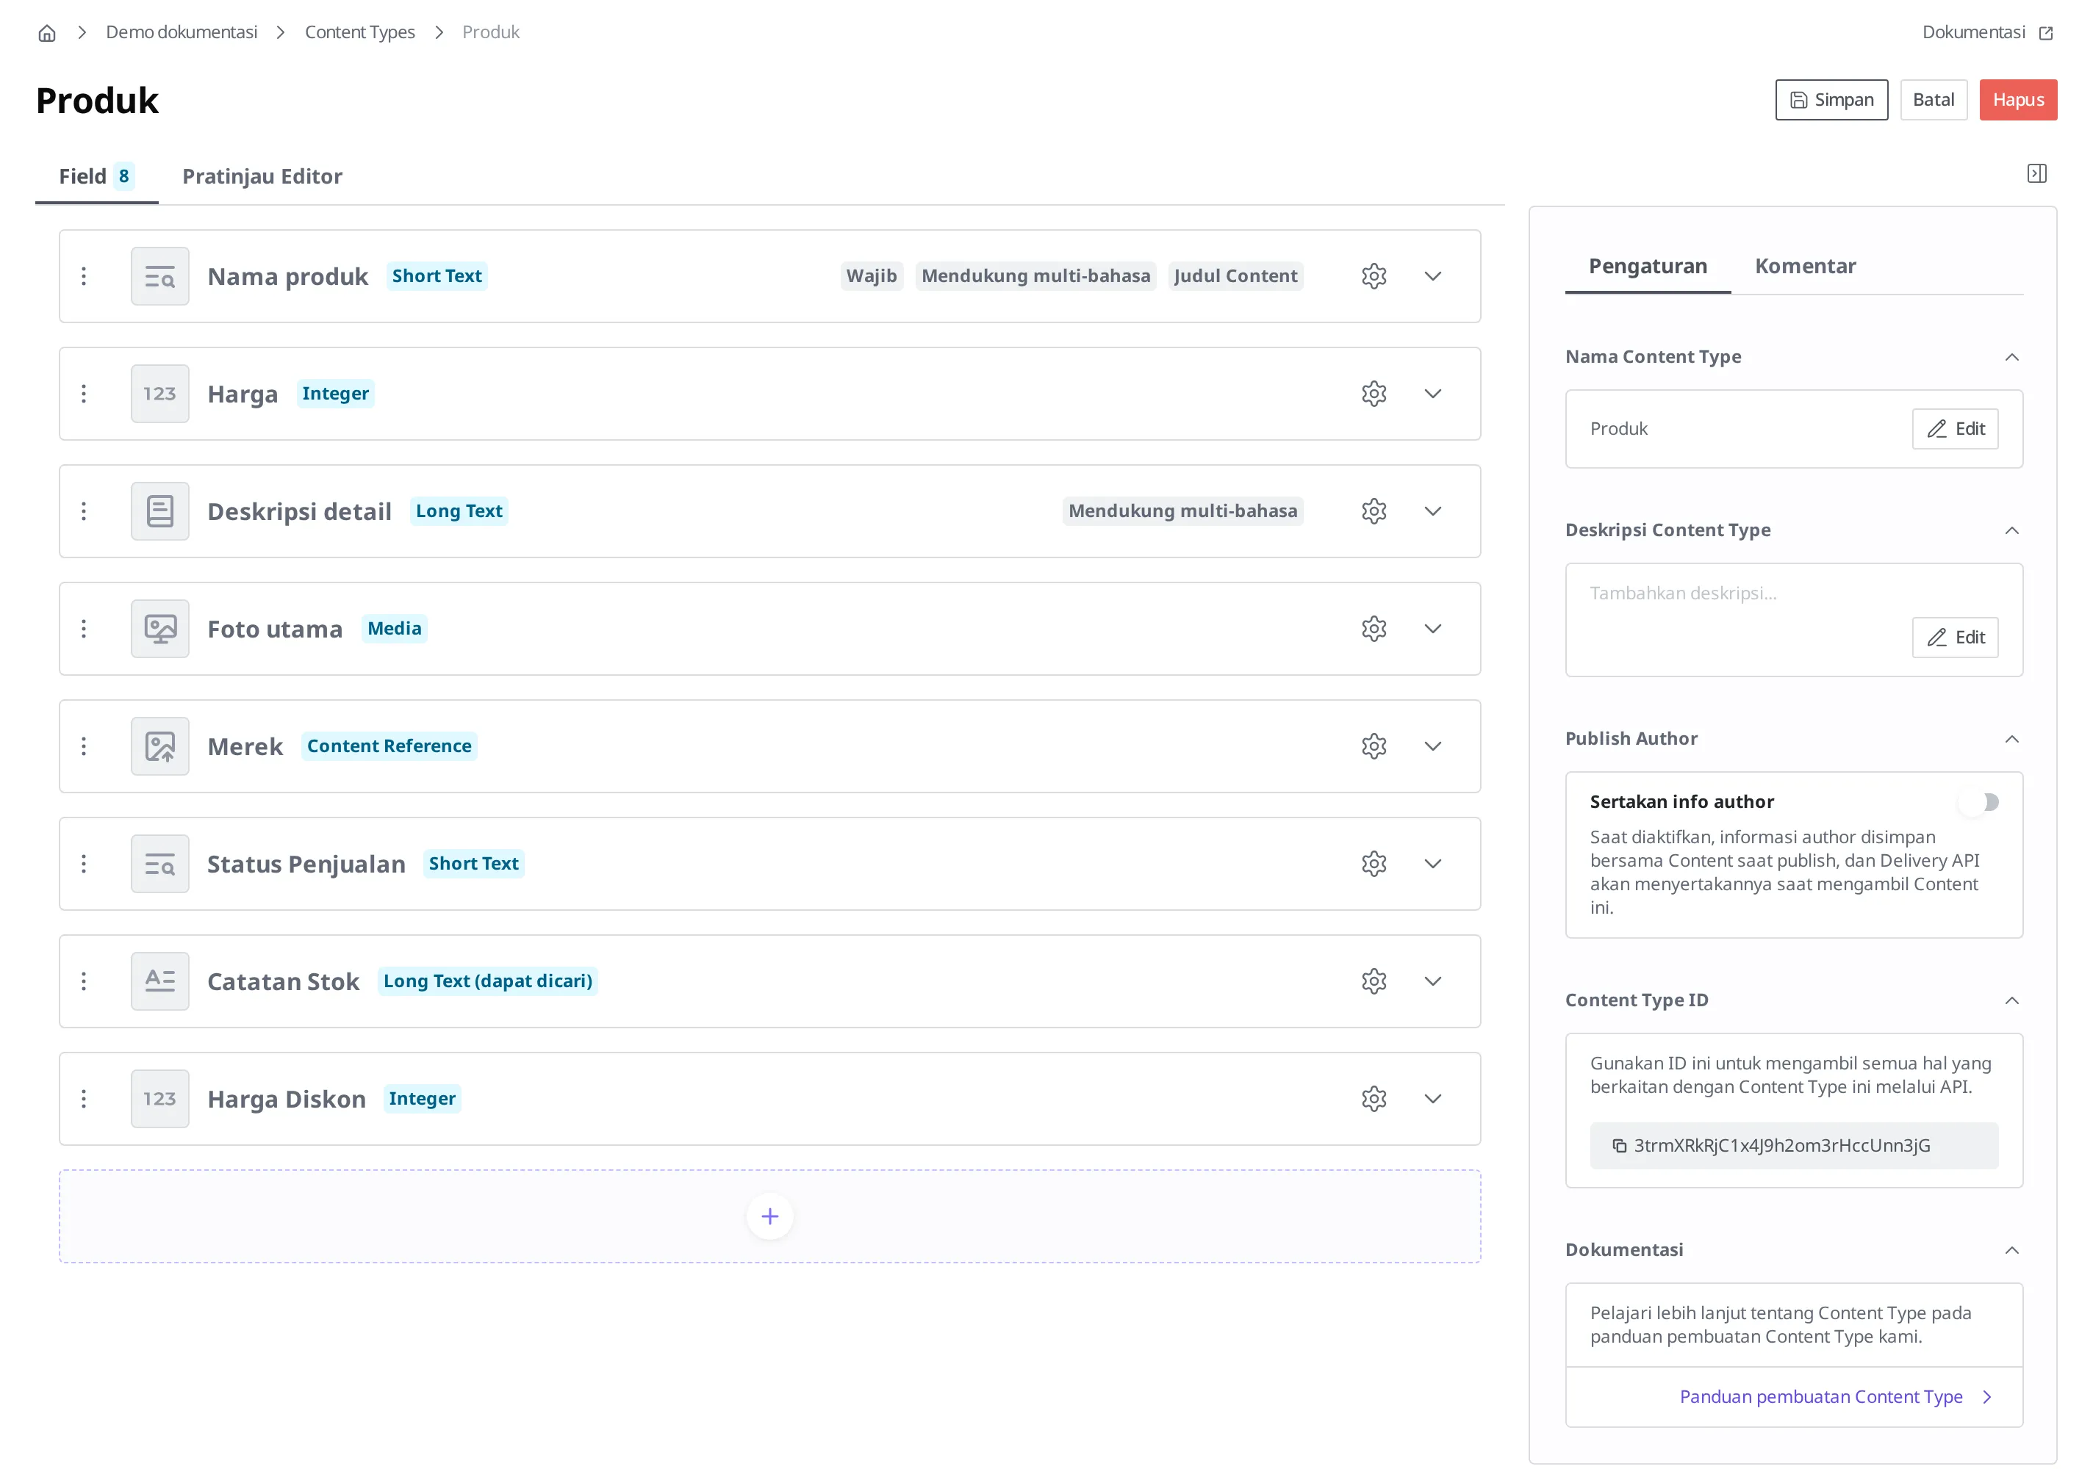
Task: Collapse the Dokumentasi sidebar section
Action: pyautogui.click(x=2012, y=1250)
